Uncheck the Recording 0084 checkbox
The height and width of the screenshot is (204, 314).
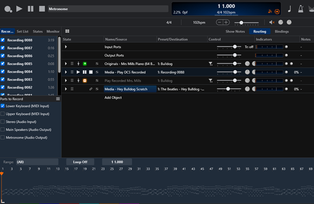point(3,71)
